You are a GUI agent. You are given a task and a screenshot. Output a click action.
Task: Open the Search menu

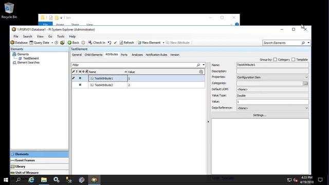point(27,36)
